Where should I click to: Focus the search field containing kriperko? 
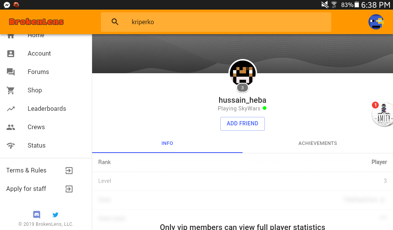[x=216, y=22]
